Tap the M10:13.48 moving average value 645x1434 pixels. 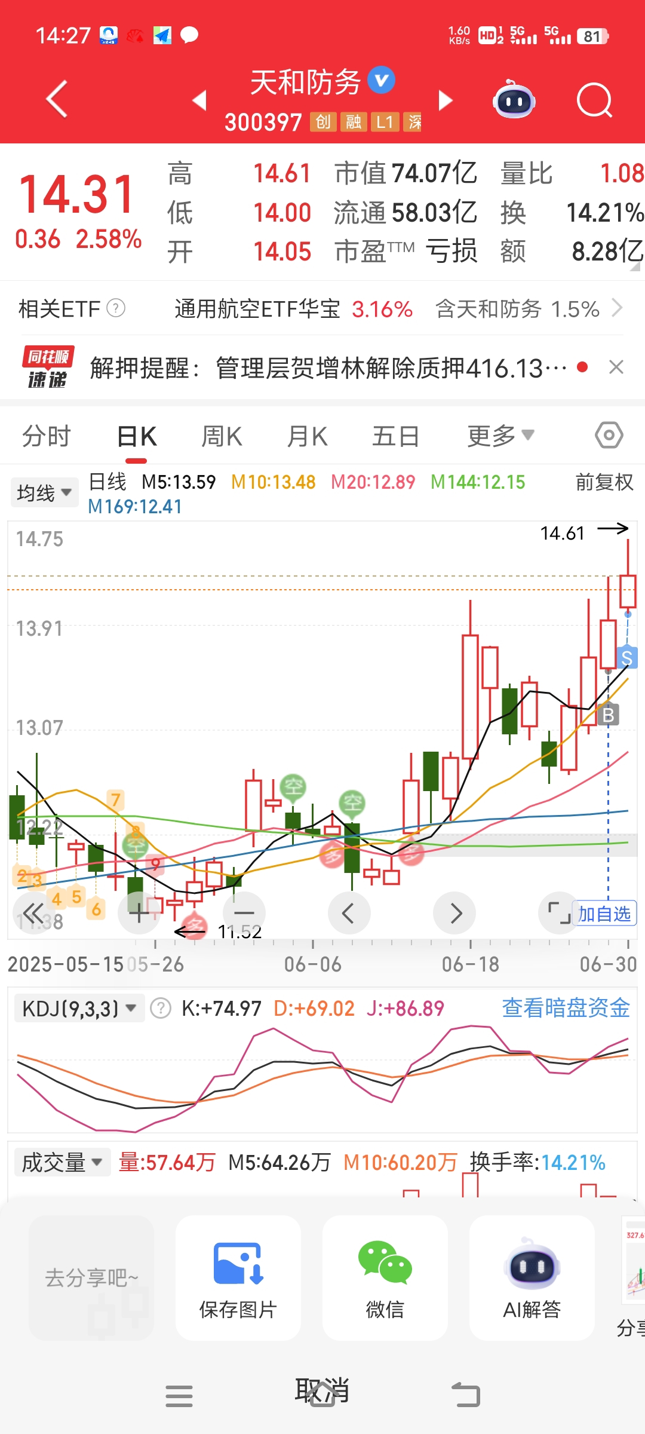coord(273,482)
